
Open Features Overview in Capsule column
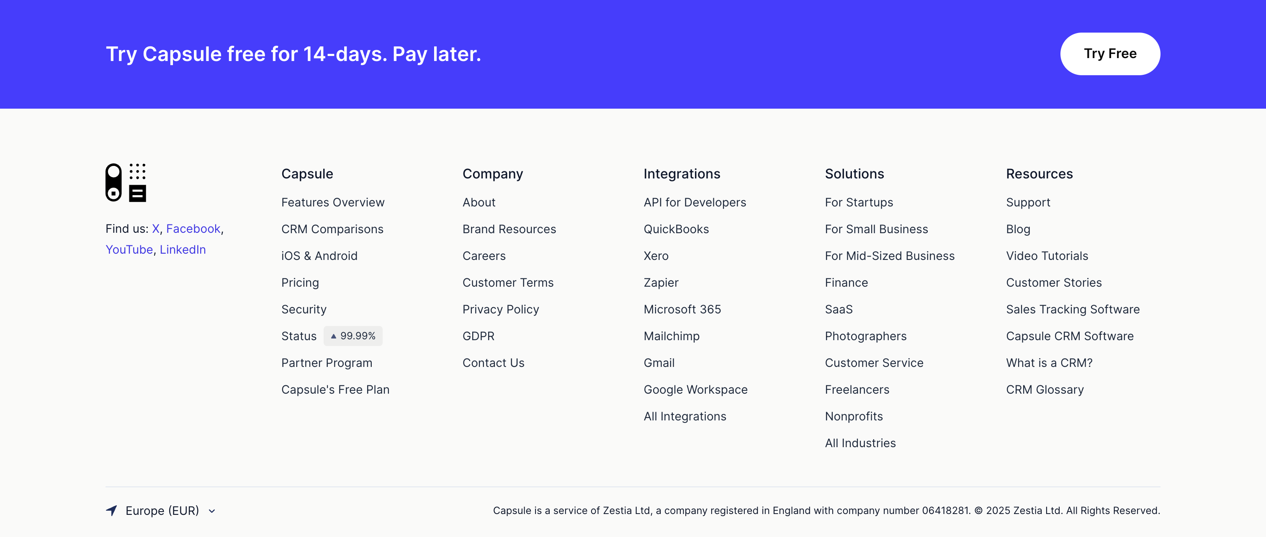(333, 202)
